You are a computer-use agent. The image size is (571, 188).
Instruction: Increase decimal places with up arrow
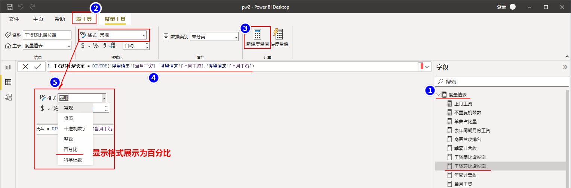(147, 44)
